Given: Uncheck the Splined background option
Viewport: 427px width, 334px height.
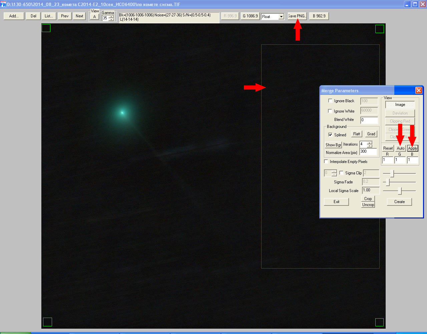Looking at the screenshot, I should [x=330, y=135].
